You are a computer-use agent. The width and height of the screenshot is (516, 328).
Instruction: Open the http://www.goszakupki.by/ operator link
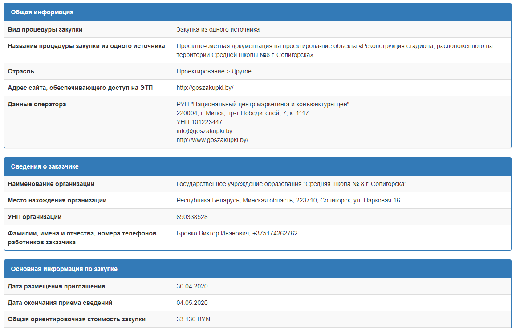coord(212,140)
